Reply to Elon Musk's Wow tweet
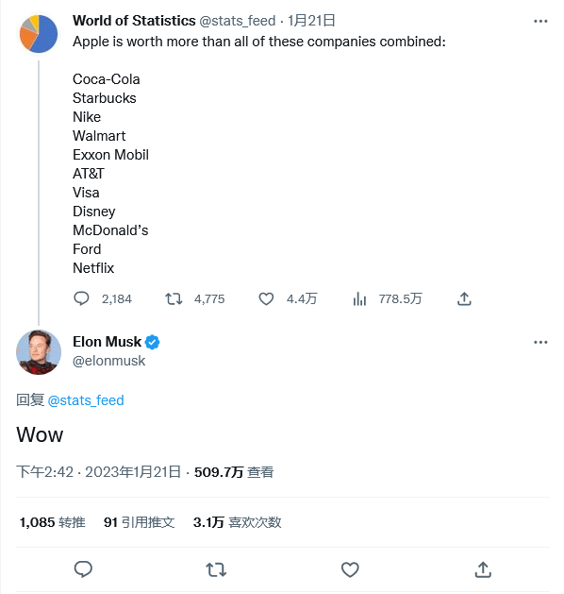 (83, 569)
